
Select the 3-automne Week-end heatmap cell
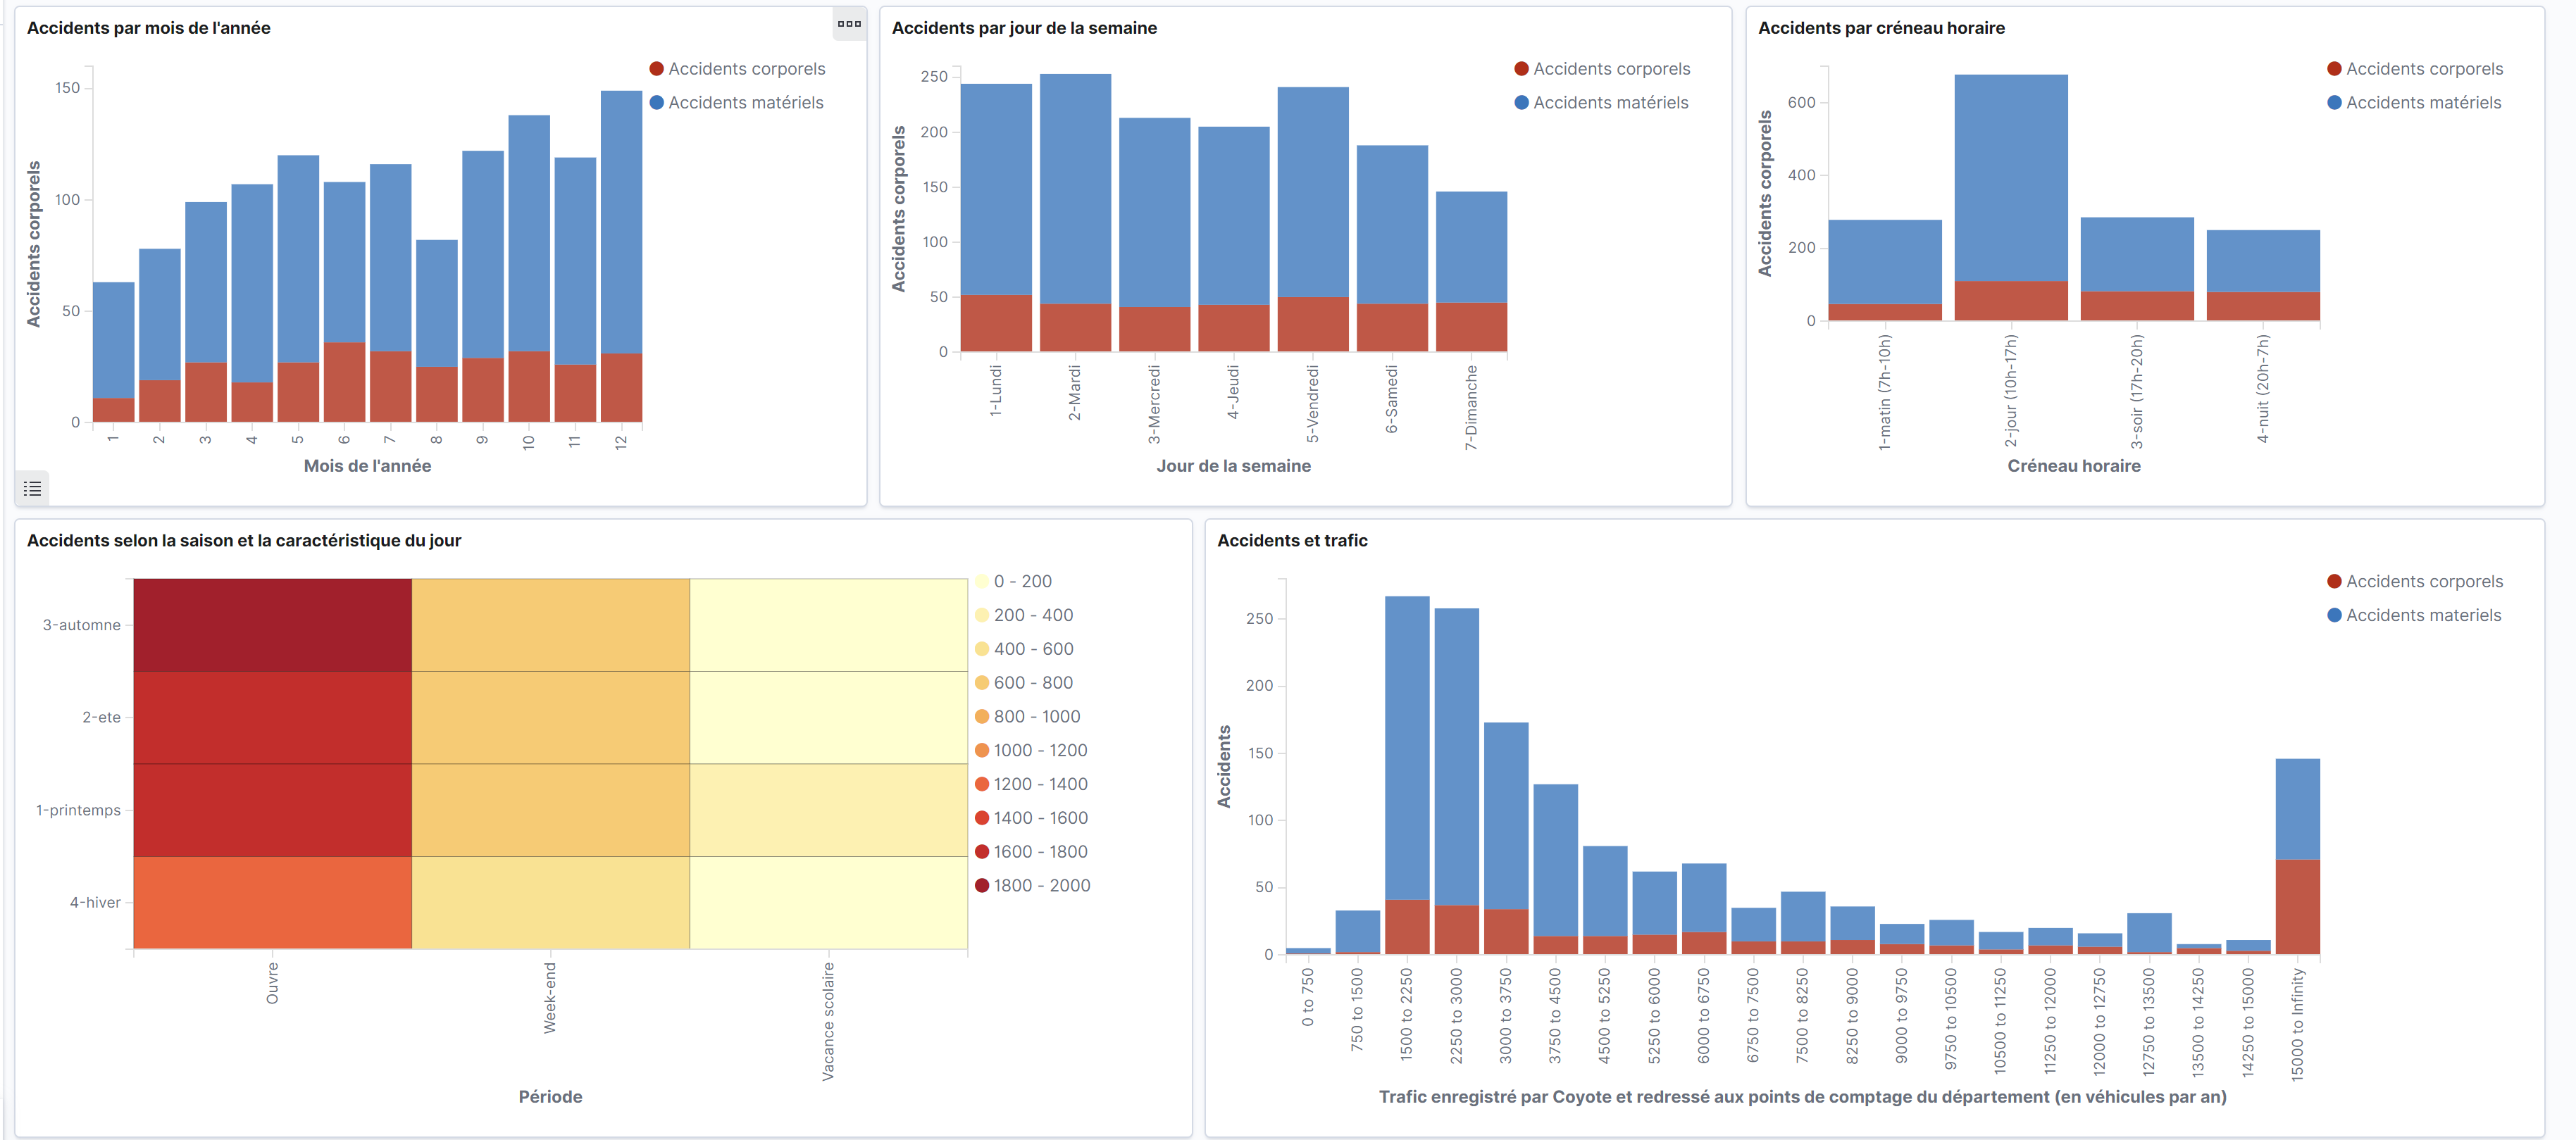pos(550,625)
